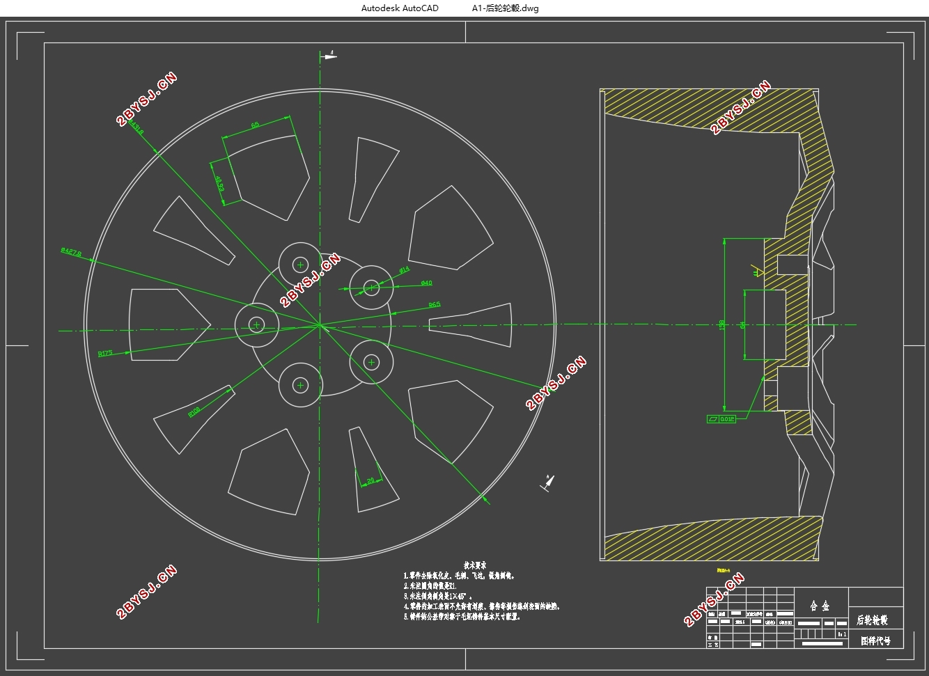
Task: Select technical requirement line 5 text
Action: click(462, 617)
